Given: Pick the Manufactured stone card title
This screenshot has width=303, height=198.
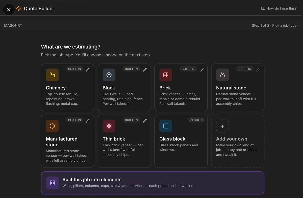Looking at the screenshot, I should (62, 142).
